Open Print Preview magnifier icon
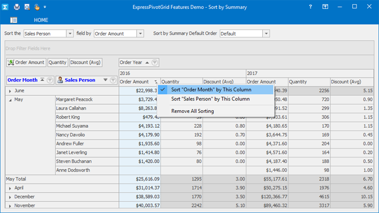Image resolution: width=379 pixels, height=213 pixels. pyautogui.click(x=27, y=7)
